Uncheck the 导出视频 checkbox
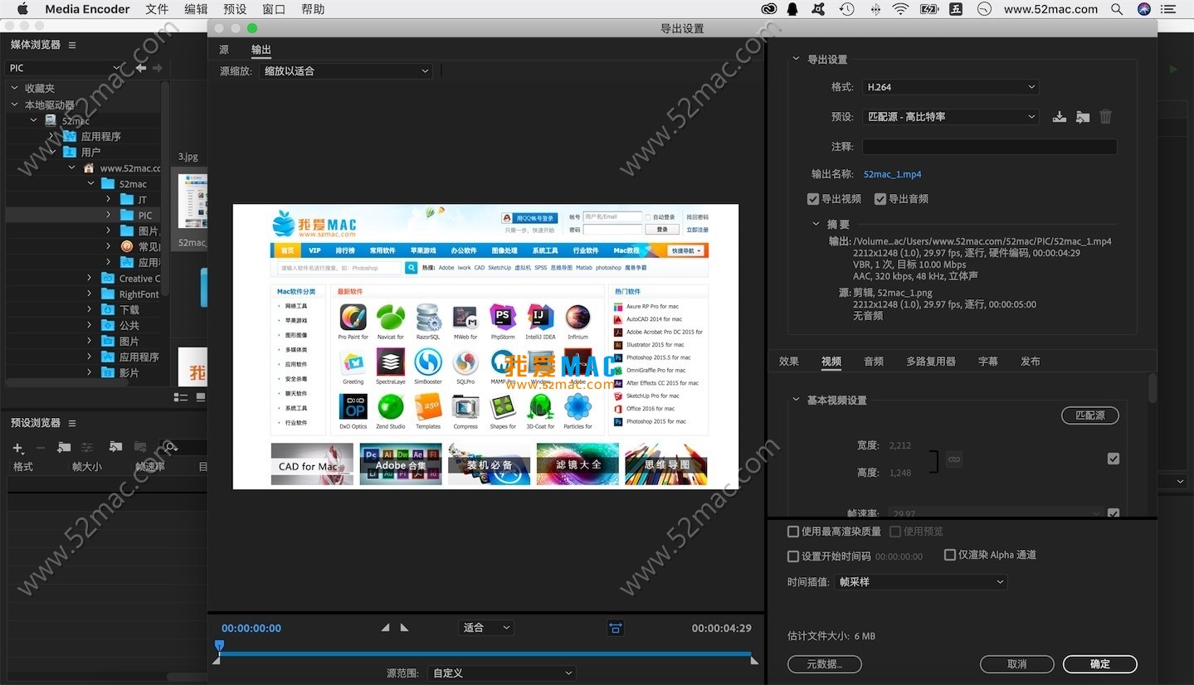The width and height of the screenshot is (1194, 685). click(813, 199)
